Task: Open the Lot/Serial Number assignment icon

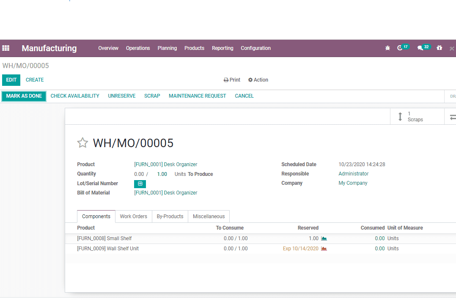Action: point(140,183)
